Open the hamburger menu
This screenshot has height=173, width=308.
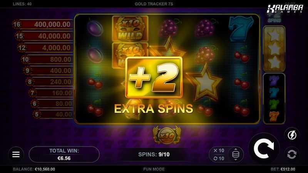16,155
